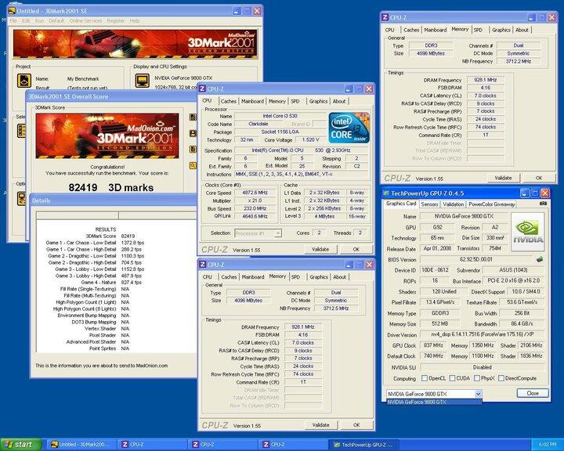Screen dimensions: 564x451
Task: Open About tab in the Intel Core i3 CPU-Z window
Action: (339, 102)
